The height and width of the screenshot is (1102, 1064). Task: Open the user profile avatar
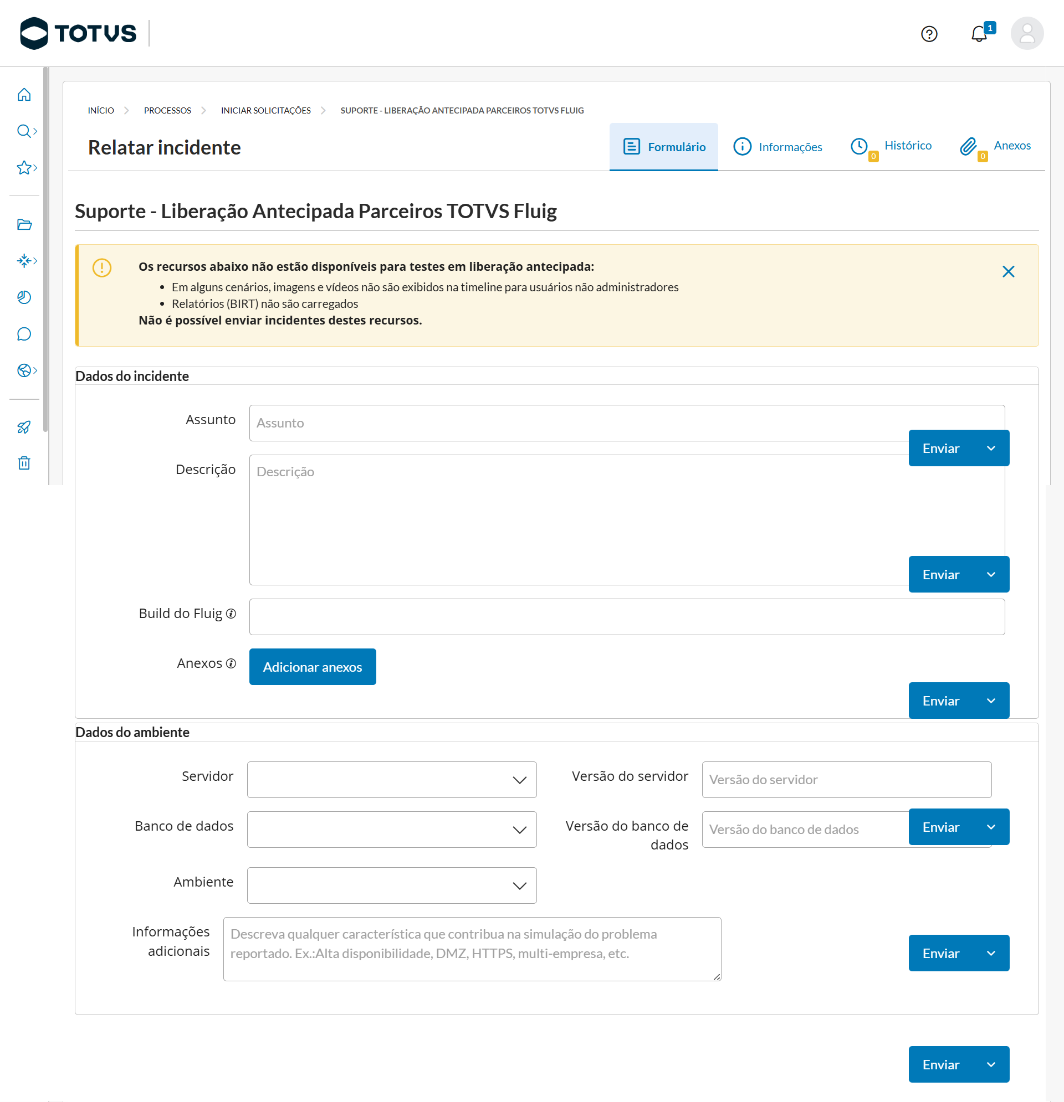coord(1027,34)
